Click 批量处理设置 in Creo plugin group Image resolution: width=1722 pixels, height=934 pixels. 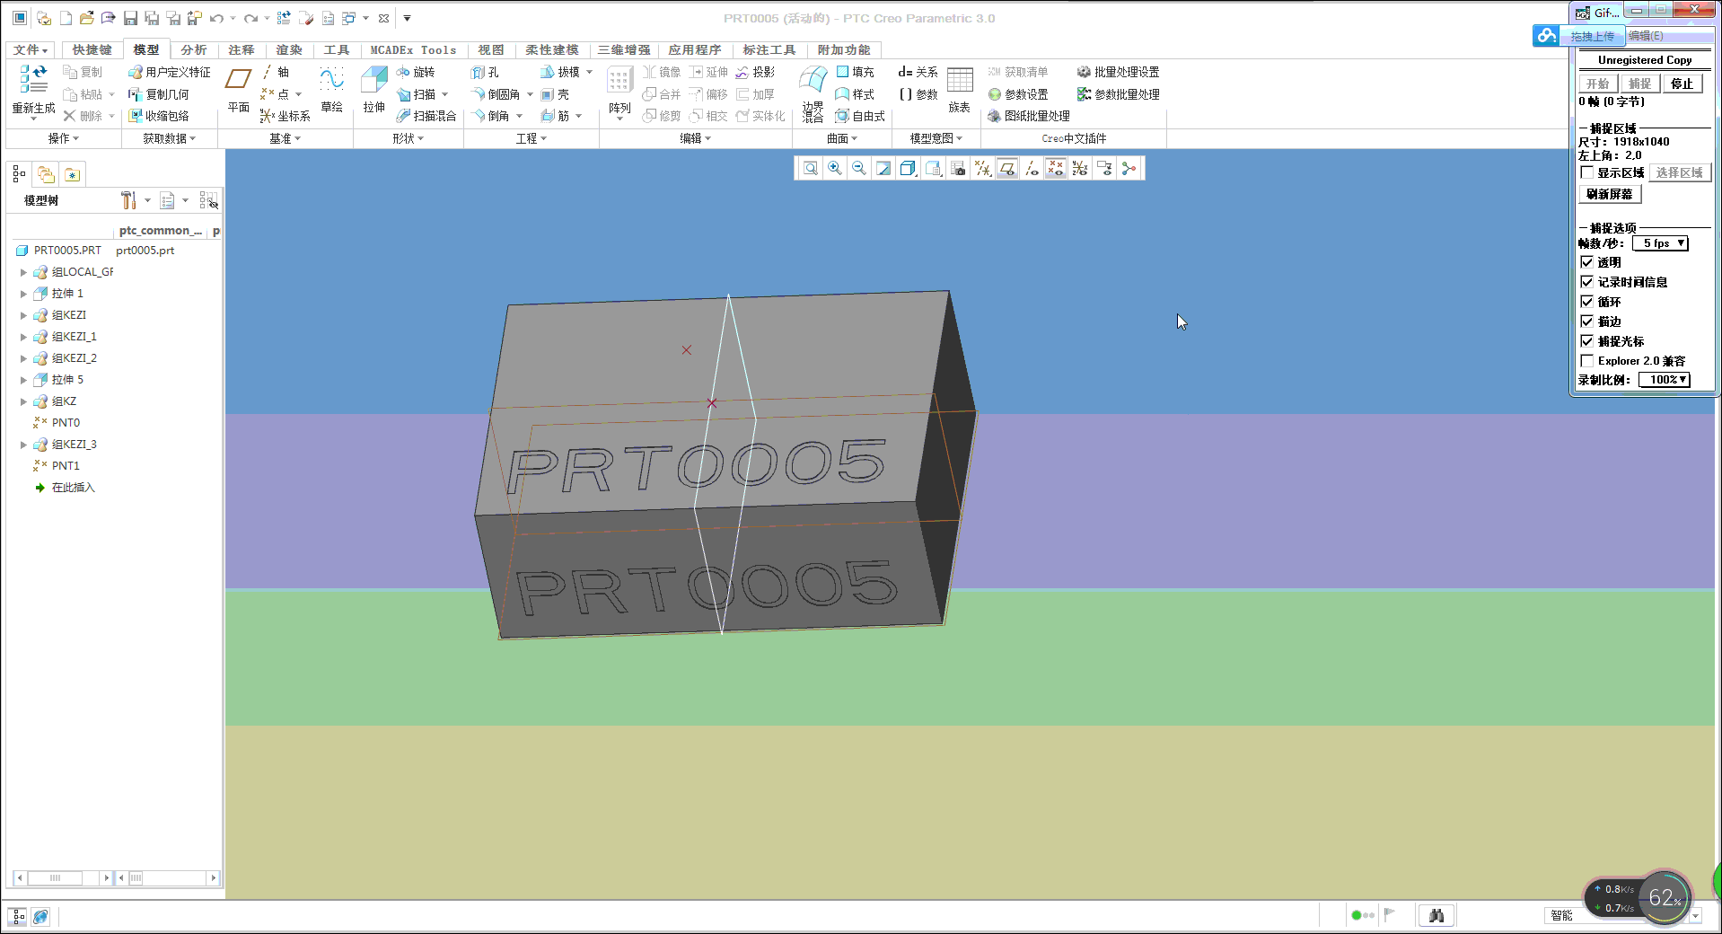pyautogui.click(x=1119, y=72)
